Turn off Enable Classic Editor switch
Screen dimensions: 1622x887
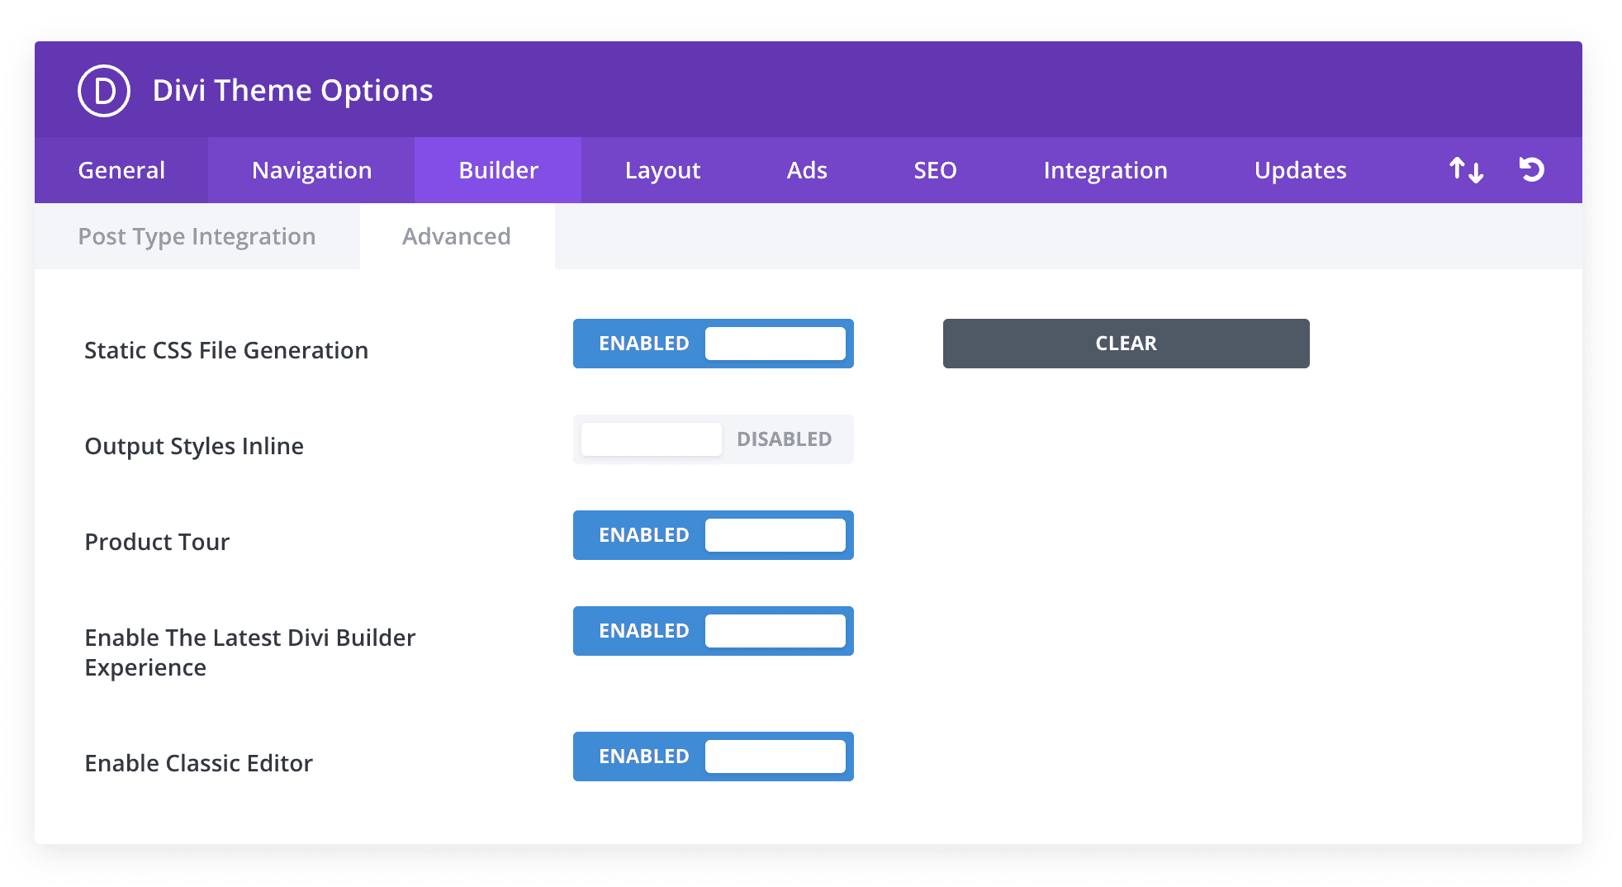(x=713, y=757)
